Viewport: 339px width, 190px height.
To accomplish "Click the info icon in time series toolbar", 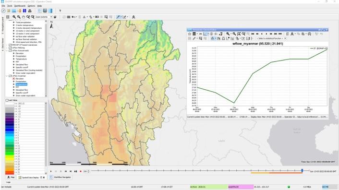I will tap(211, 34).
